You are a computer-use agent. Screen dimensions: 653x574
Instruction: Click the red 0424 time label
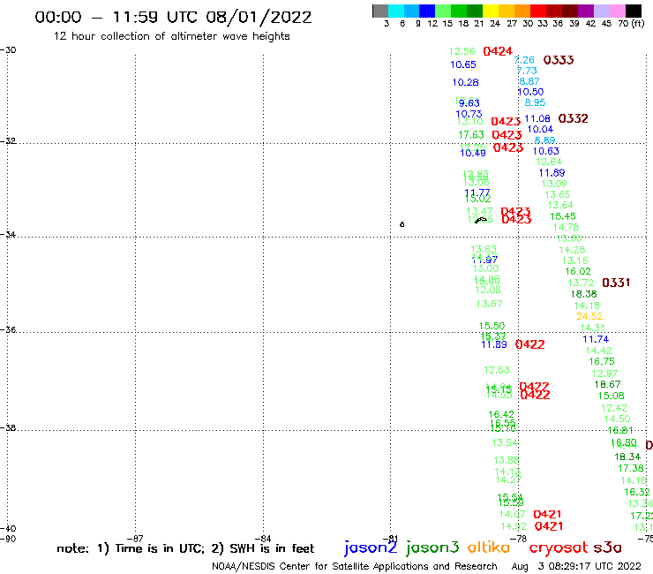click(498, 51)
